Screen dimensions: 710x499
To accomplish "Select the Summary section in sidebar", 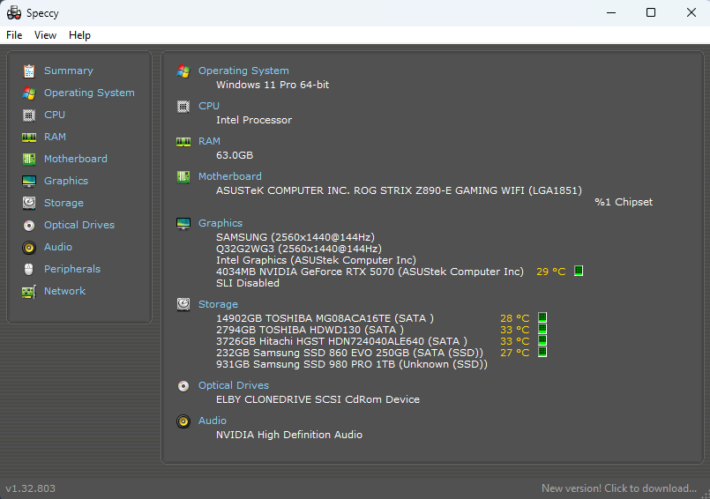I will 69,71.
